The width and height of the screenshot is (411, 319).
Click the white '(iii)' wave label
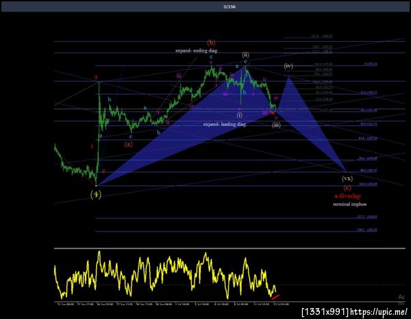[276, 125]
